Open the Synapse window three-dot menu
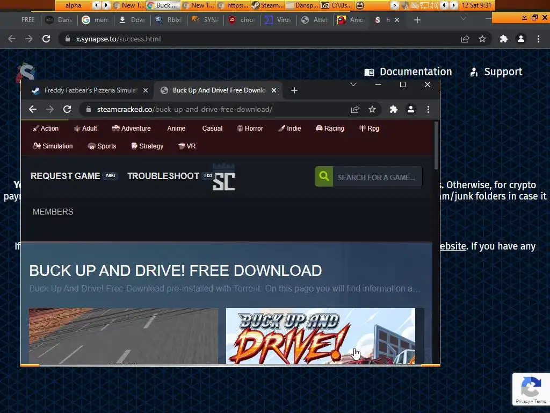The image size is (550, 413). (x=538, y=39)
